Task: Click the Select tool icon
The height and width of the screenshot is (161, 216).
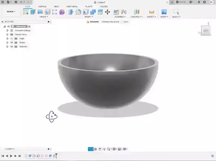Action: (x=176, y=12)
